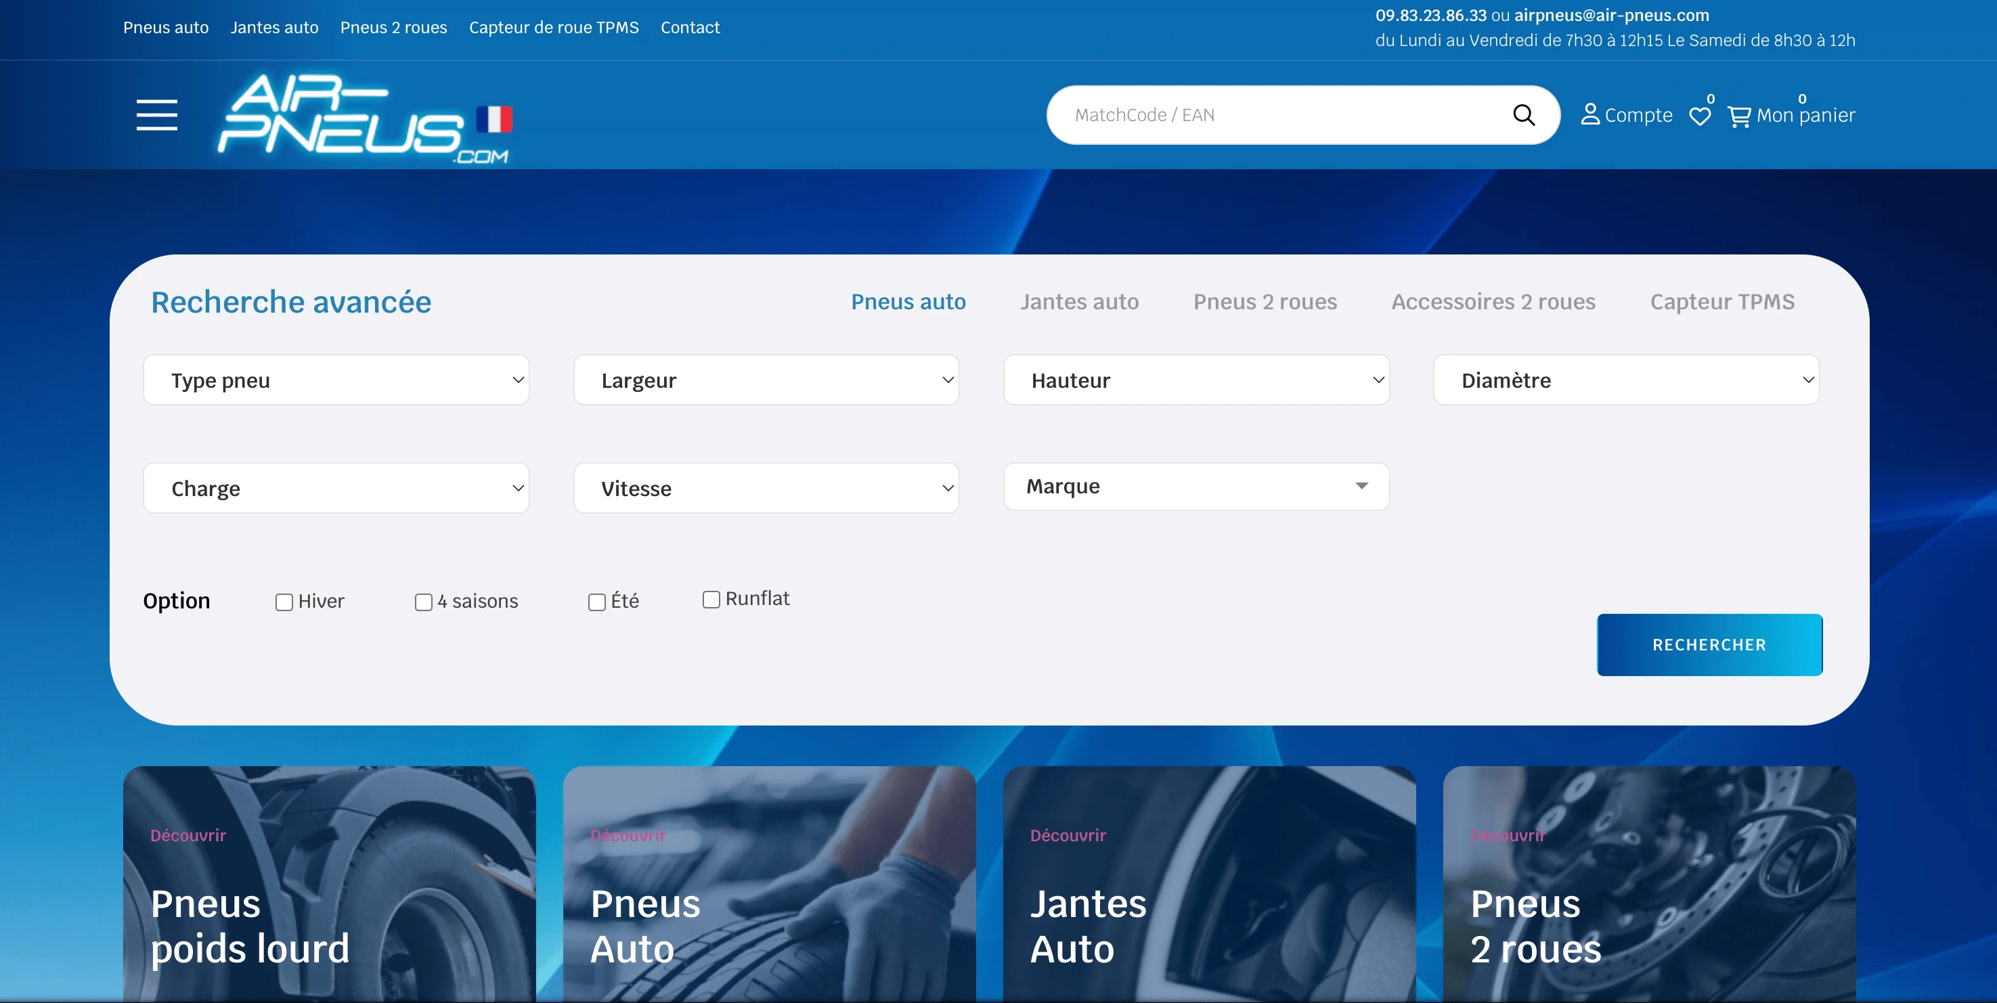The height and width of the screenshot is (1003, 1997).
Task: Open the hamburger menu icon
Action: tap(156, 115)
